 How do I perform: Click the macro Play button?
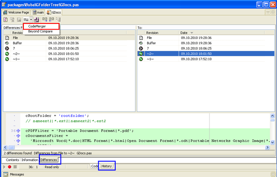click(x=4, y=167)
